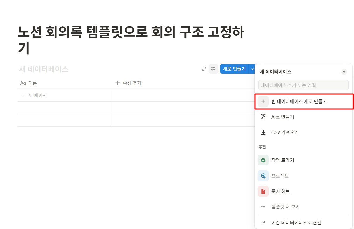Click the Aa icon on the 이름 column
This screenshot has width=354, height=229.
[23, 83]
